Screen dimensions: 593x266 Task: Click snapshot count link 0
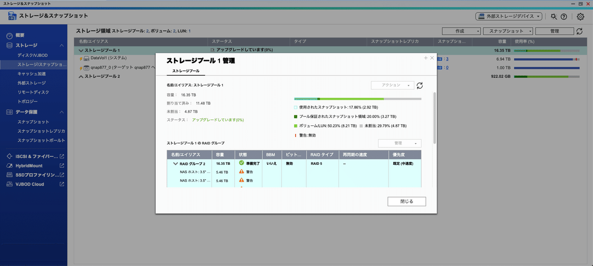click(447, 68)
